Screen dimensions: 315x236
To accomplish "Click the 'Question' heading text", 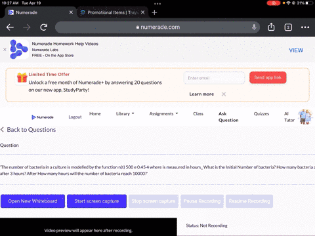I will [9, 146].
